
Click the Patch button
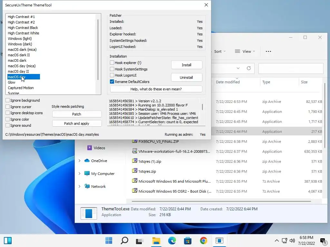(x=77, y=114)
